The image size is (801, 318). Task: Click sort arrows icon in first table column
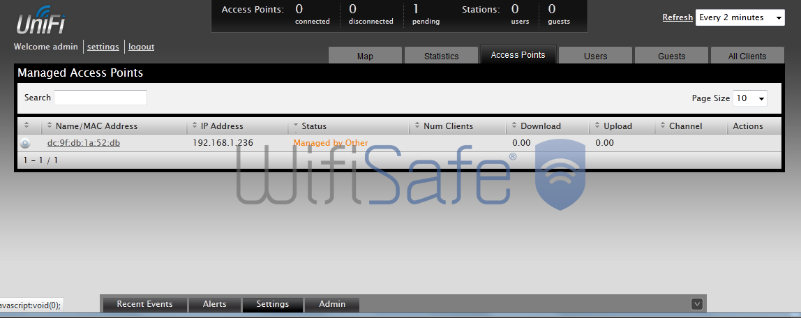click(x=27, y=126)
